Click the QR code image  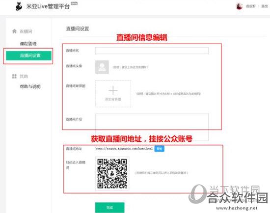pyautogui.click(x=112, y=174)
